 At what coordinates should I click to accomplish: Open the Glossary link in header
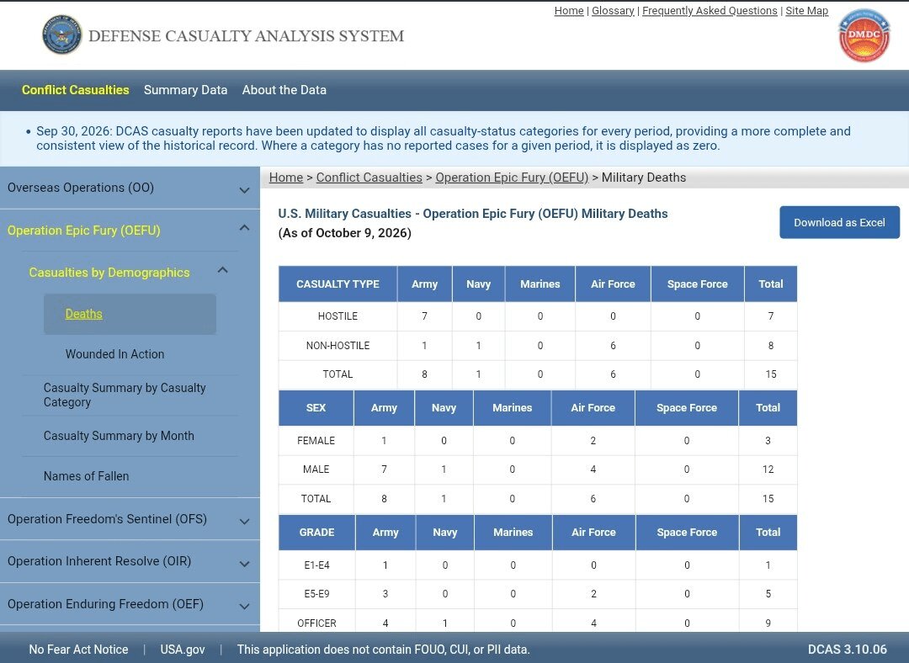pyautogui.click(x=613, y=10)
